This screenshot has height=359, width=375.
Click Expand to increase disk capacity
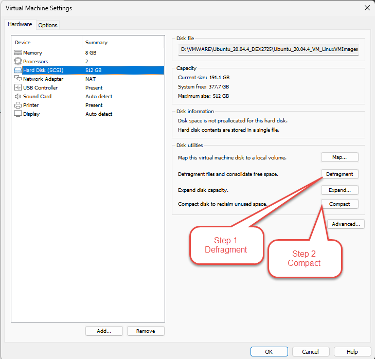(x=340, y=190)
